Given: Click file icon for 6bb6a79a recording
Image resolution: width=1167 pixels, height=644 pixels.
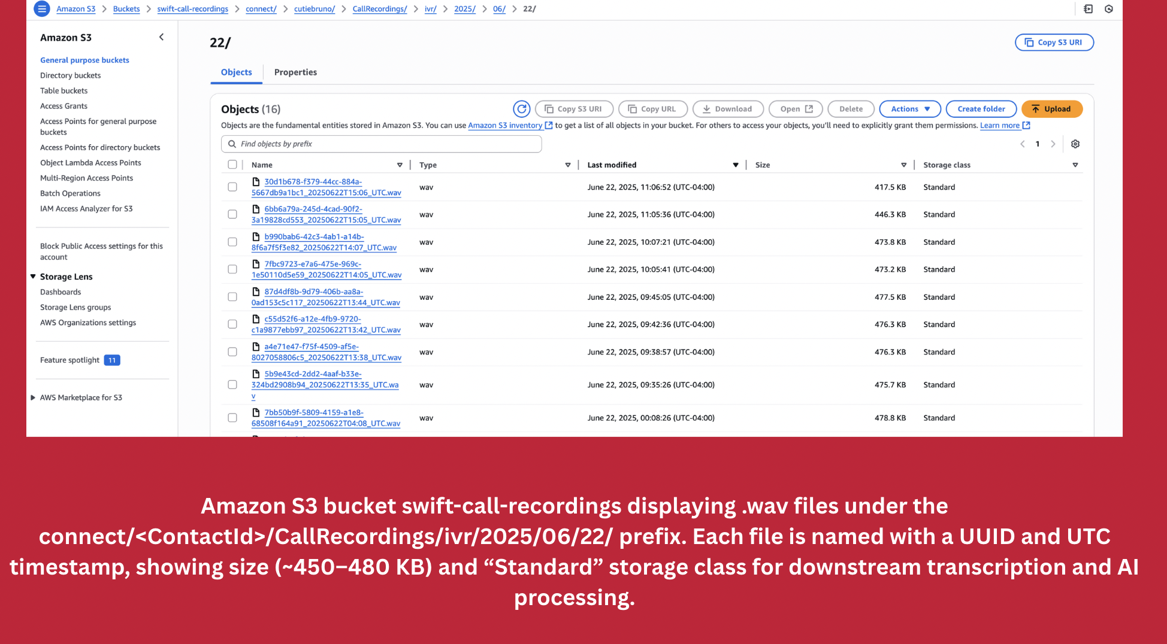Looking at the screenshot, I should click(x=256, y=209).
